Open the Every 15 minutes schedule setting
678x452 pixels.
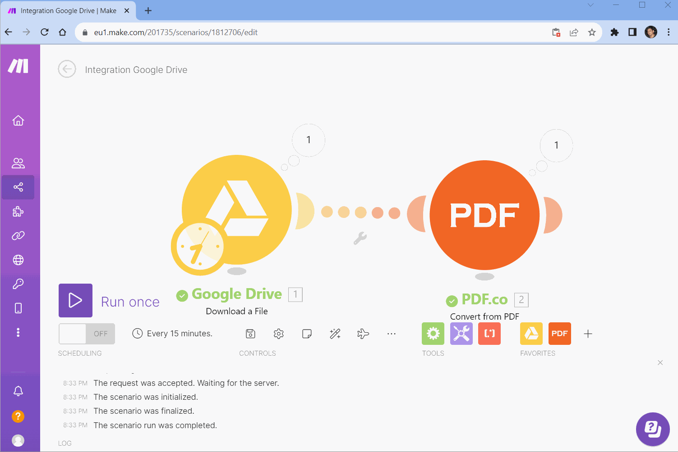click(x=172, y=334)
